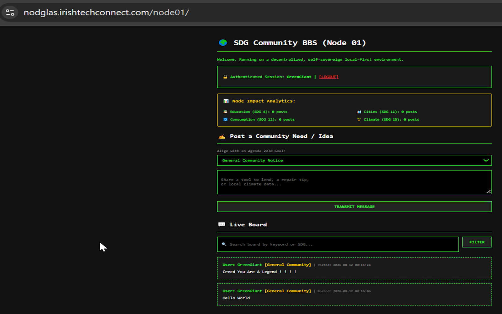Click the timestamp 00:16:24 on the top post

(363, 265)
